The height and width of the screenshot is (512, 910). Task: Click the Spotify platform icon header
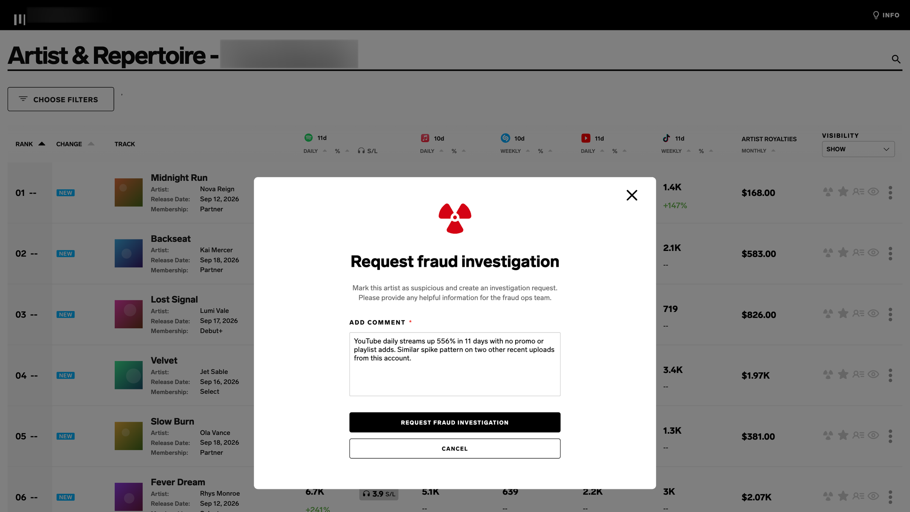(309, 137)
